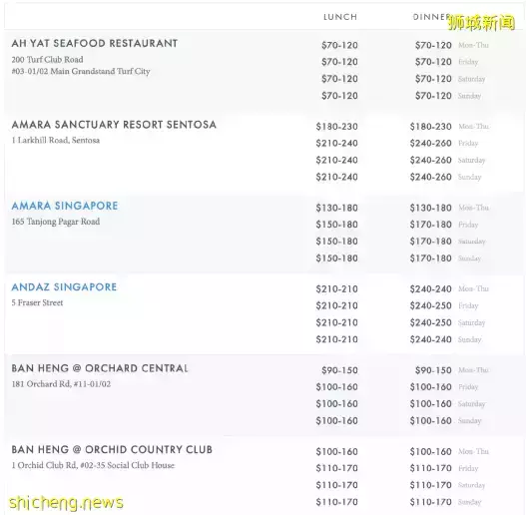Select the Lunch column header

[x=340, y=17]
